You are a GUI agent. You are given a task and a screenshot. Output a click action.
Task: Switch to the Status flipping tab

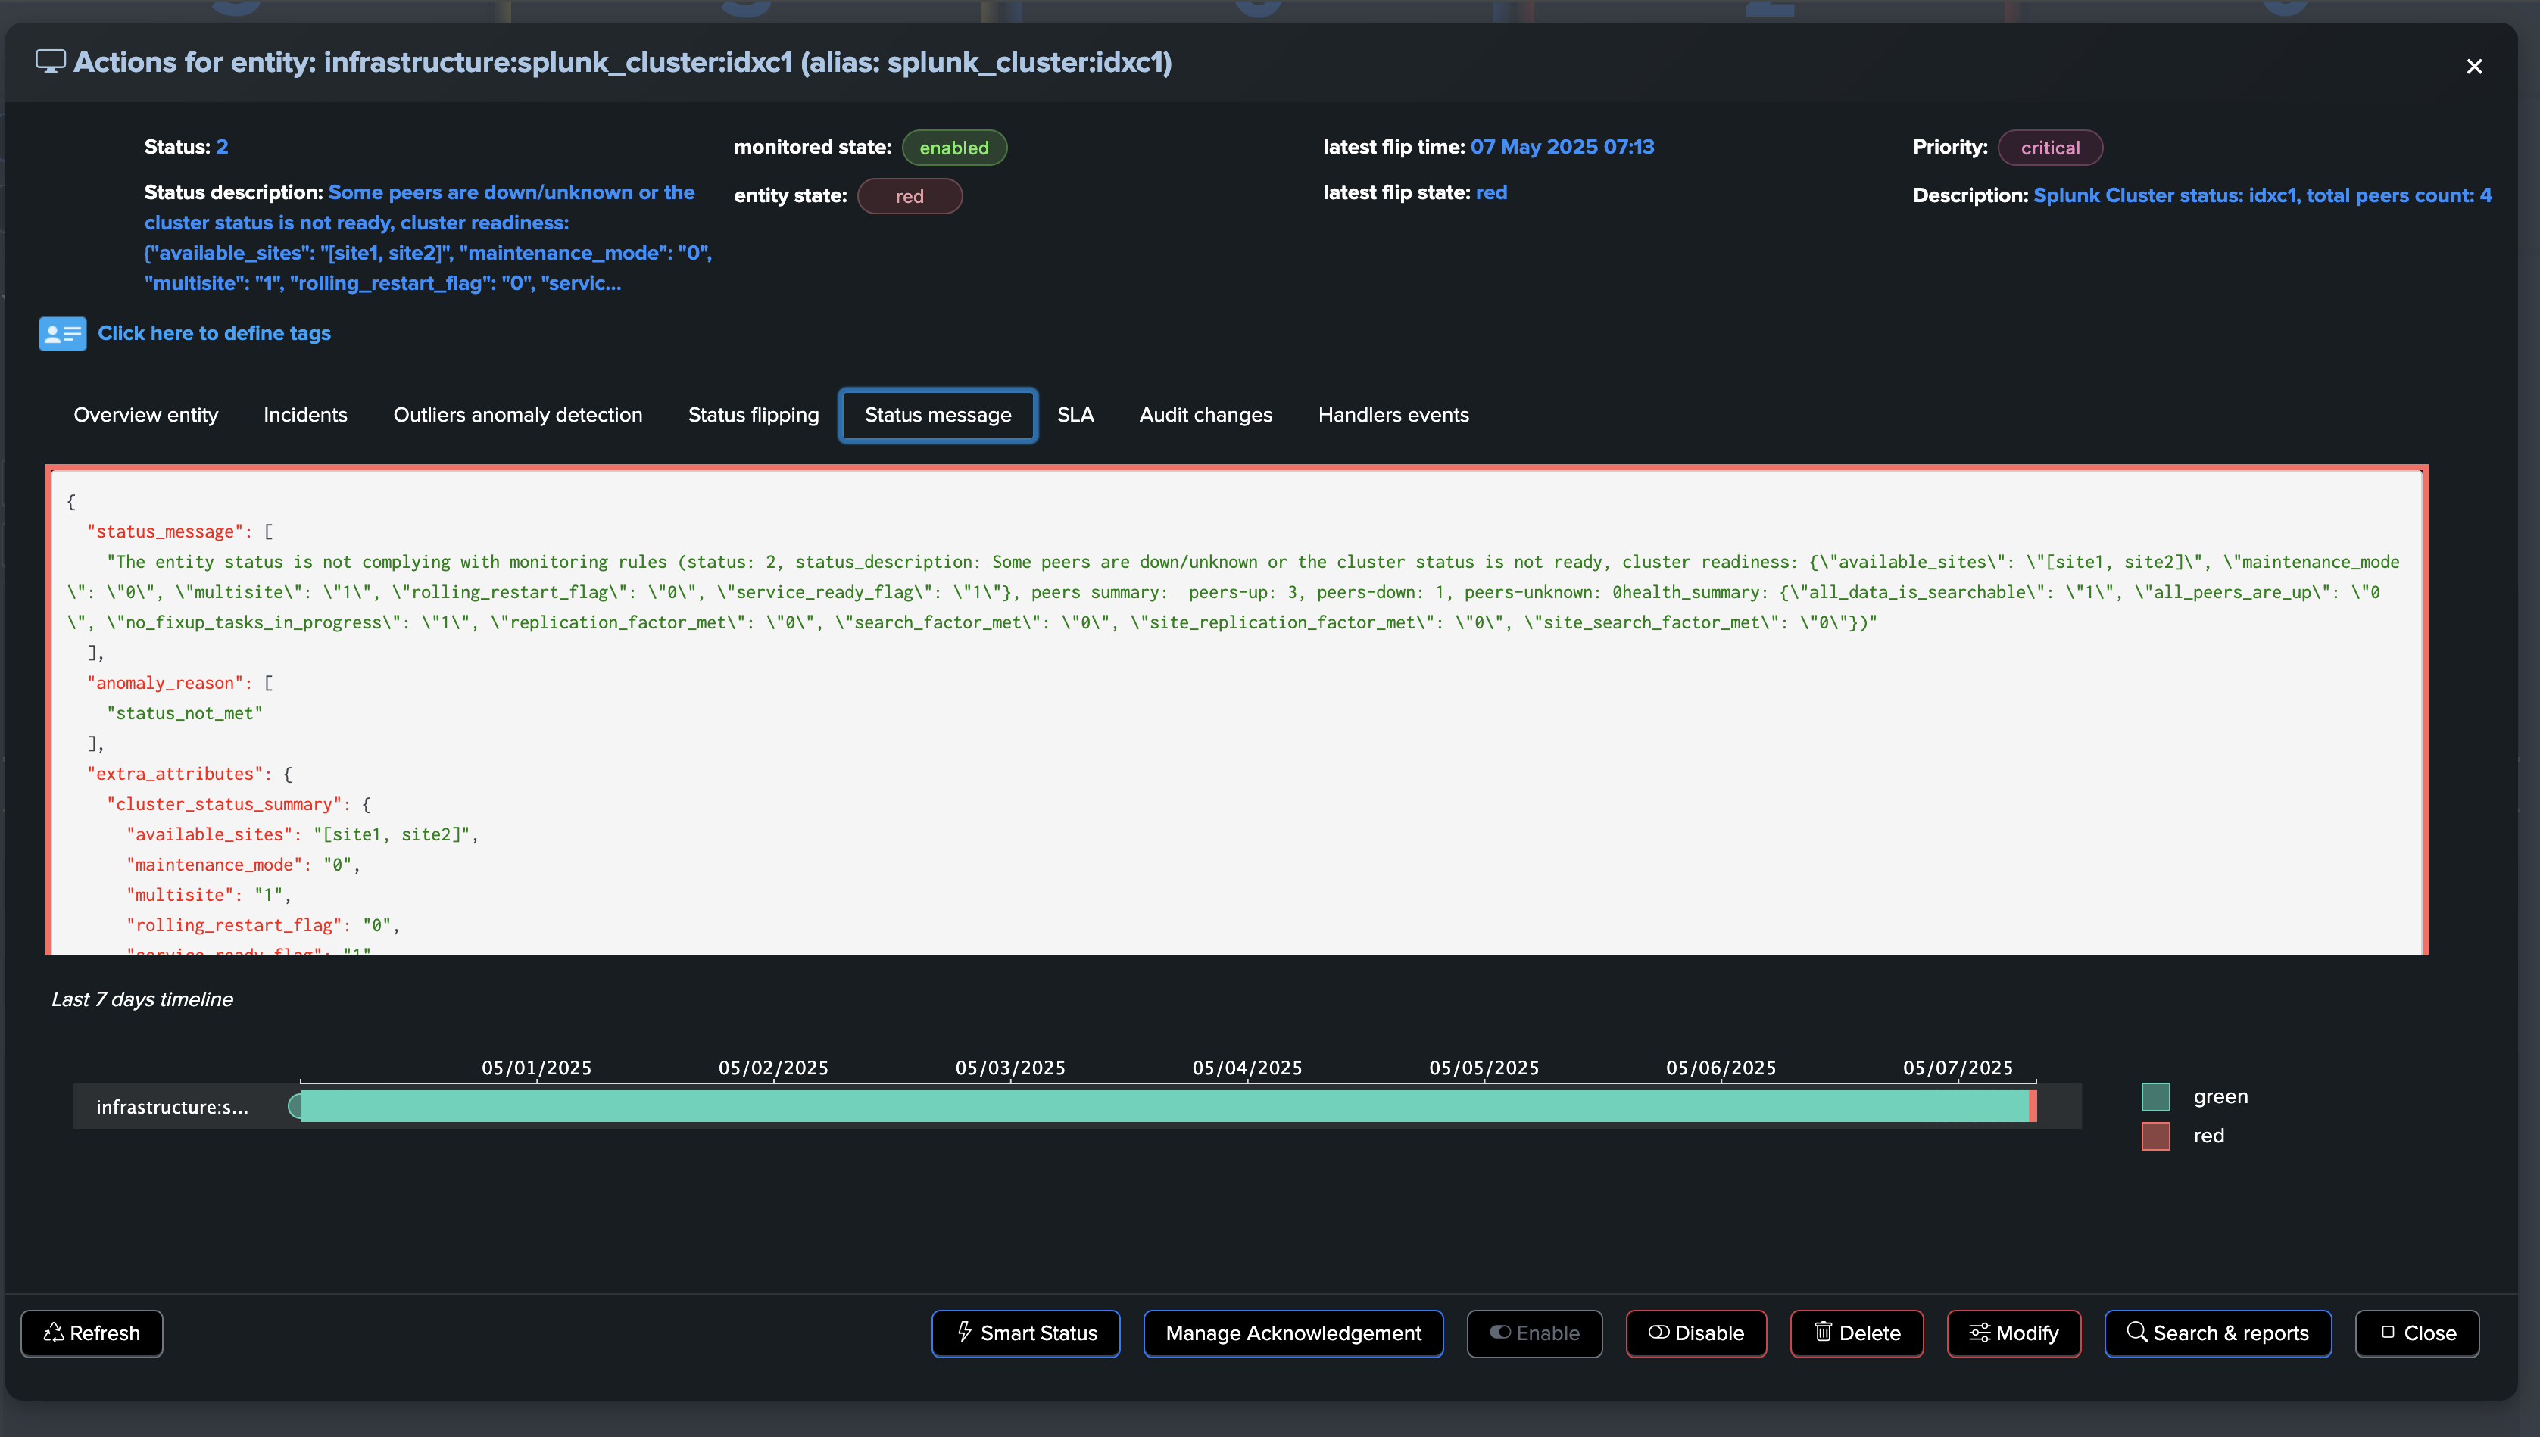point(754,416)
